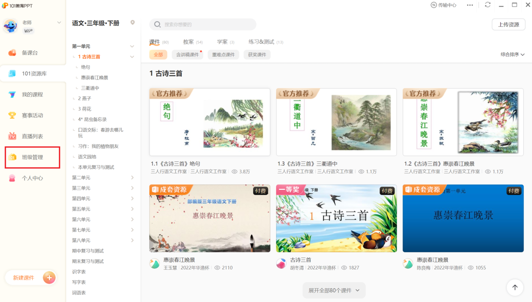Open 备课台 from the sidebar
Image resolution: width=532 pixels, height=302 pixels.
[30, 53]
